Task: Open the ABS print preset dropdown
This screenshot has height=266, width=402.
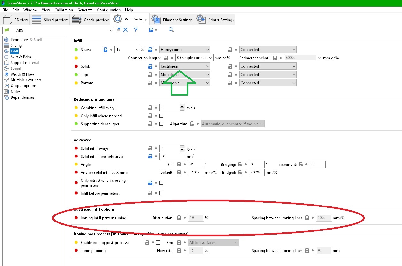Action: (58, 30)
